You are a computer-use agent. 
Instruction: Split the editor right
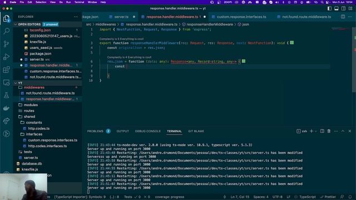coord(343,17)
